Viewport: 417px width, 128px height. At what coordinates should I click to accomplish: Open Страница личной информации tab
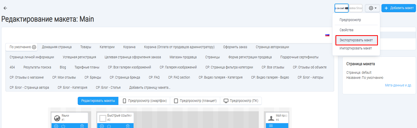[x=32, y=57]
